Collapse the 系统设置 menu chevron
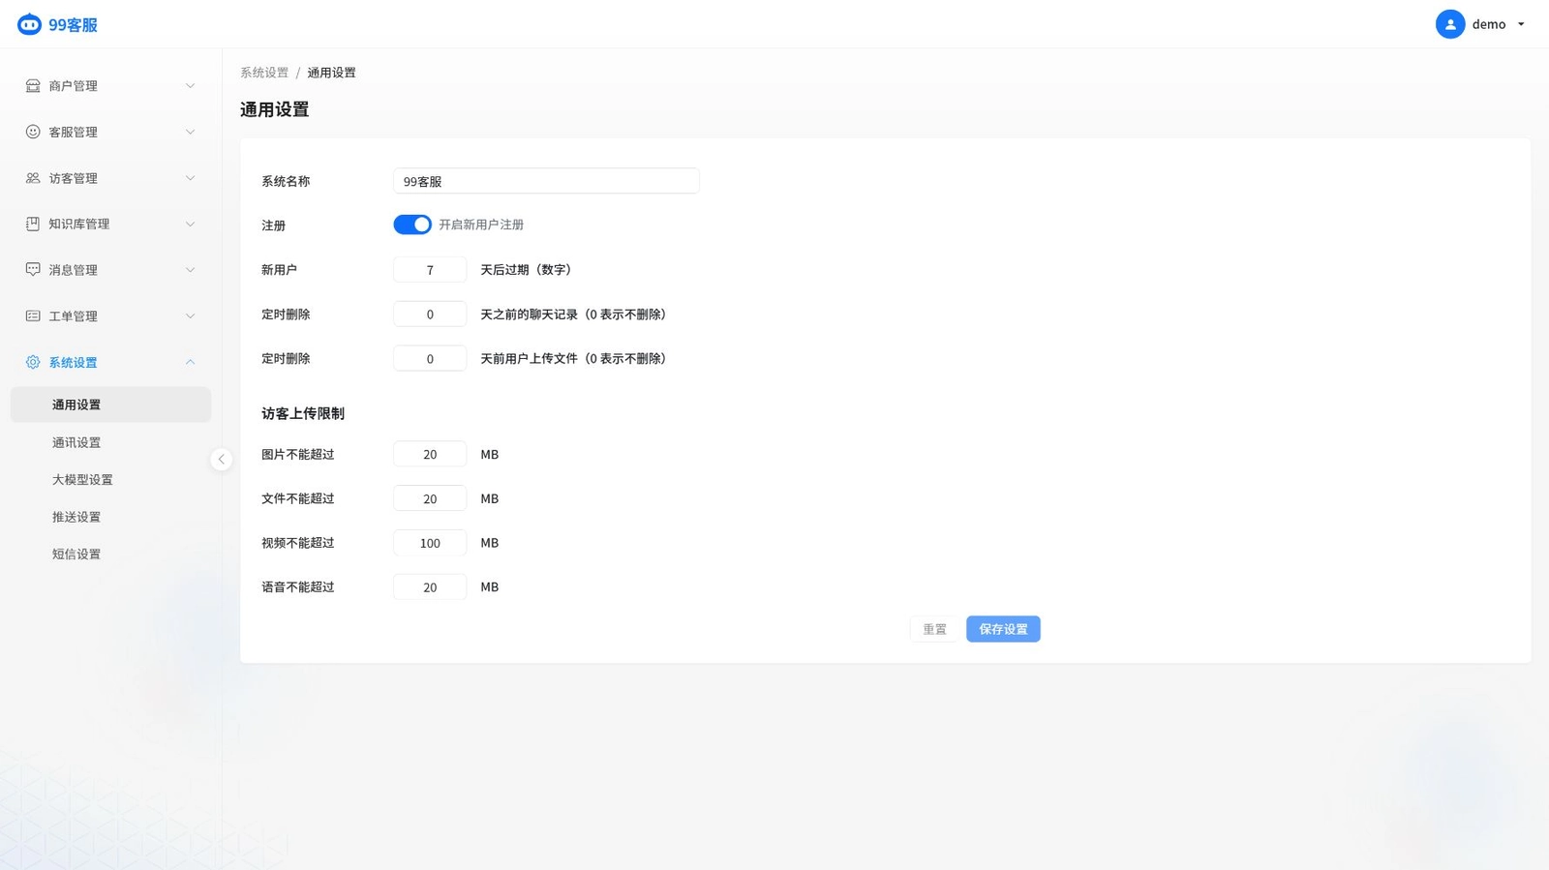The image size is (1549, 870). [x=190, y=362]
